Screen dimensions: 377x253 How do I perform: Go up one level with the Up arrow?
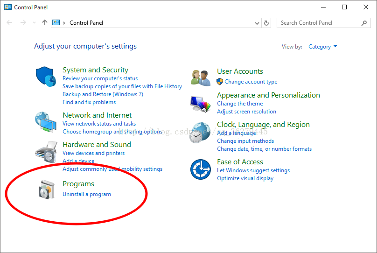tap(45, 22)
